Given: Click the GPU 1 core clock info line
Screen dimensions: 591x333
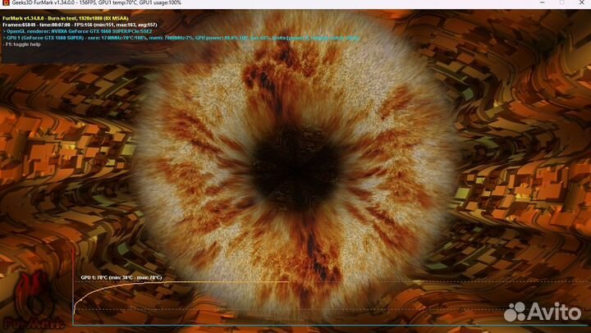Looking at the screenshot, I should tap(181, 38).
